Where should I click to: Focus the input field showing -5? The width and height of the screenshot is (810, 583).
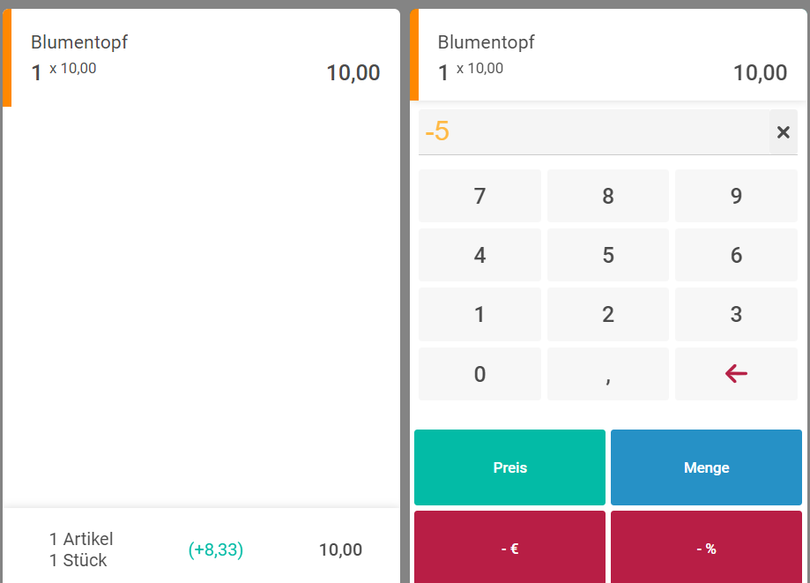(592, 132)
